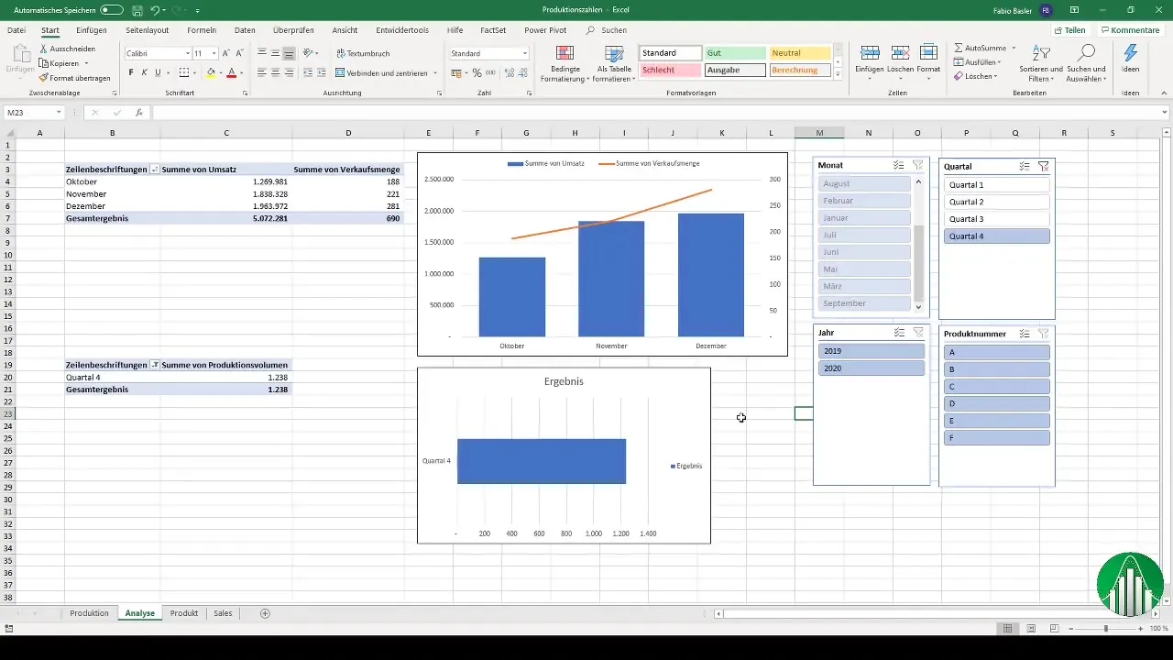Open the Datei menu
Screen dimensions: 1173x660
click(x=16, y=30)
